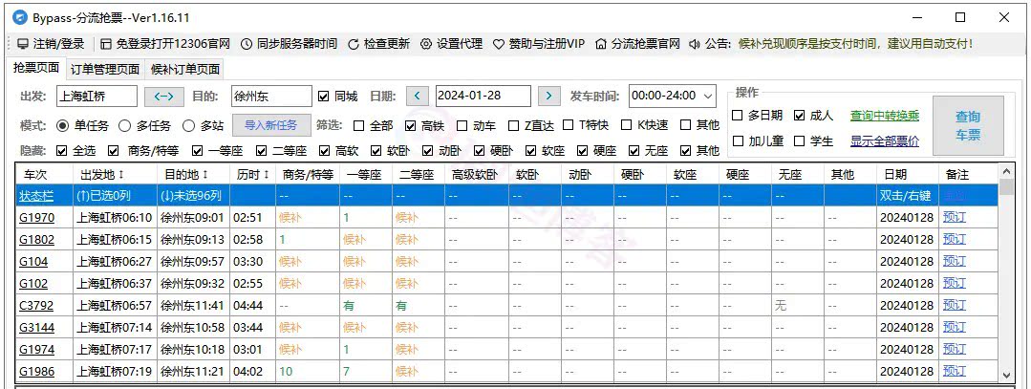Toggle 无座 hide checkbox
The width and height of the screenshot is (1031, 389).
pyautogui.click(x=634, y=151)
